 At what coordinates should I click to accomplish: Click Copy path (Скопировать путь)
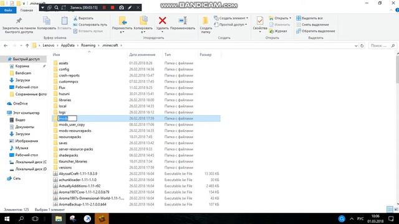tap(90, 25)
